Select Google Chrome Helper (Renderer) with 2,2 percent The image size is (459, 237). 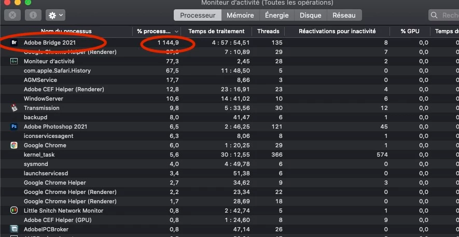pyautogui.click(x=70, y=192)
